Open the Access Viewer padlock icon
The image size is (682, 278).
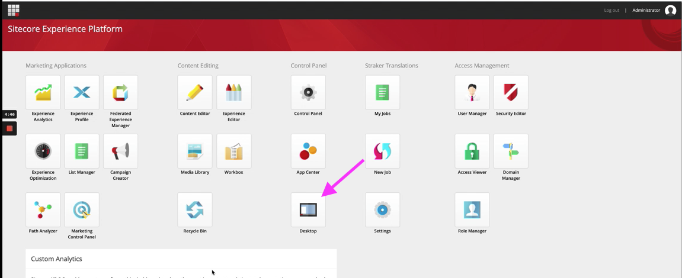point(472,151)
